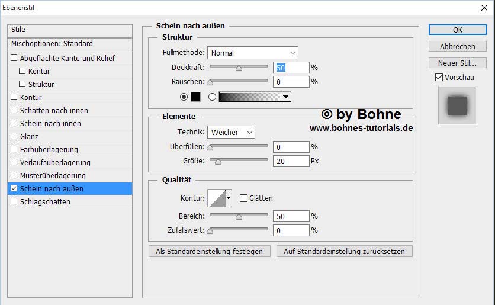This screenshot has height=305, width=495.
Task: Expand the gradient dropdown arrow
Action: tap(286, 97)
